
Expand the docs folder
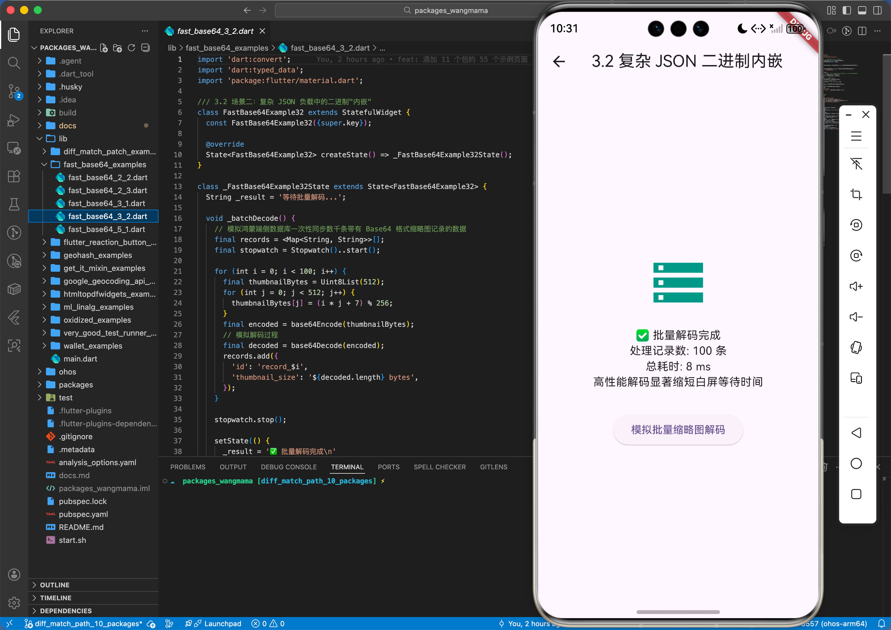click(67, 126)
